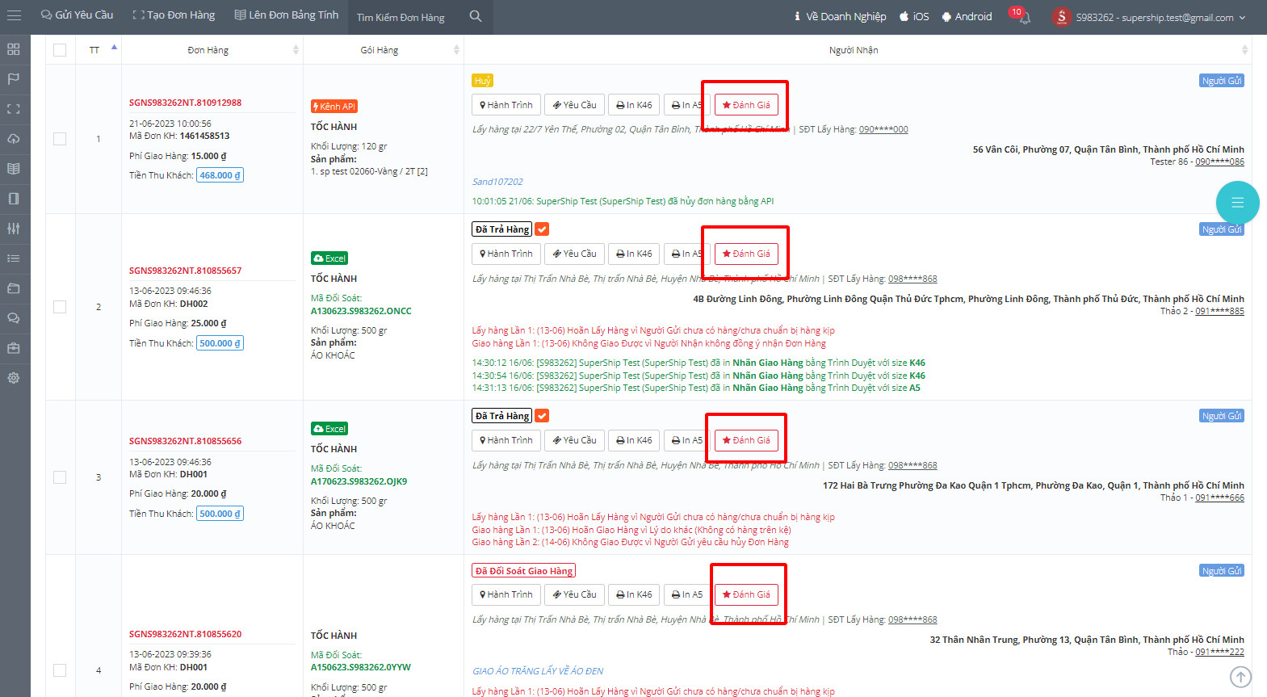Click Hành Trình for order 810855656

coord(506,440)
